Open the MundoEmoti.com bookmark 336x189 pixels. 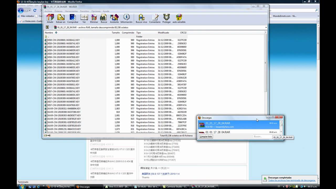click(285, 16)
